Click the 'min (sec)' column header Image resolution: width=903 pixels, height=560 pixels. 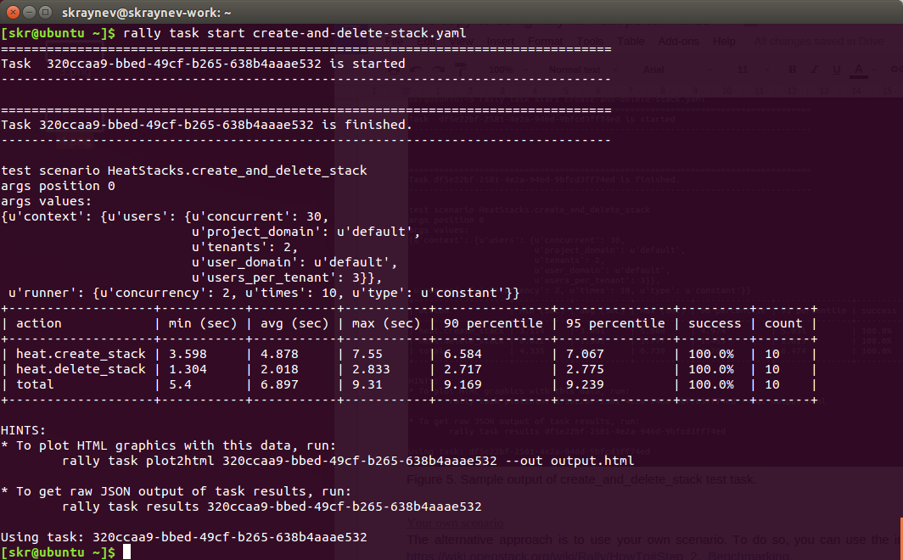click(203, 323)
